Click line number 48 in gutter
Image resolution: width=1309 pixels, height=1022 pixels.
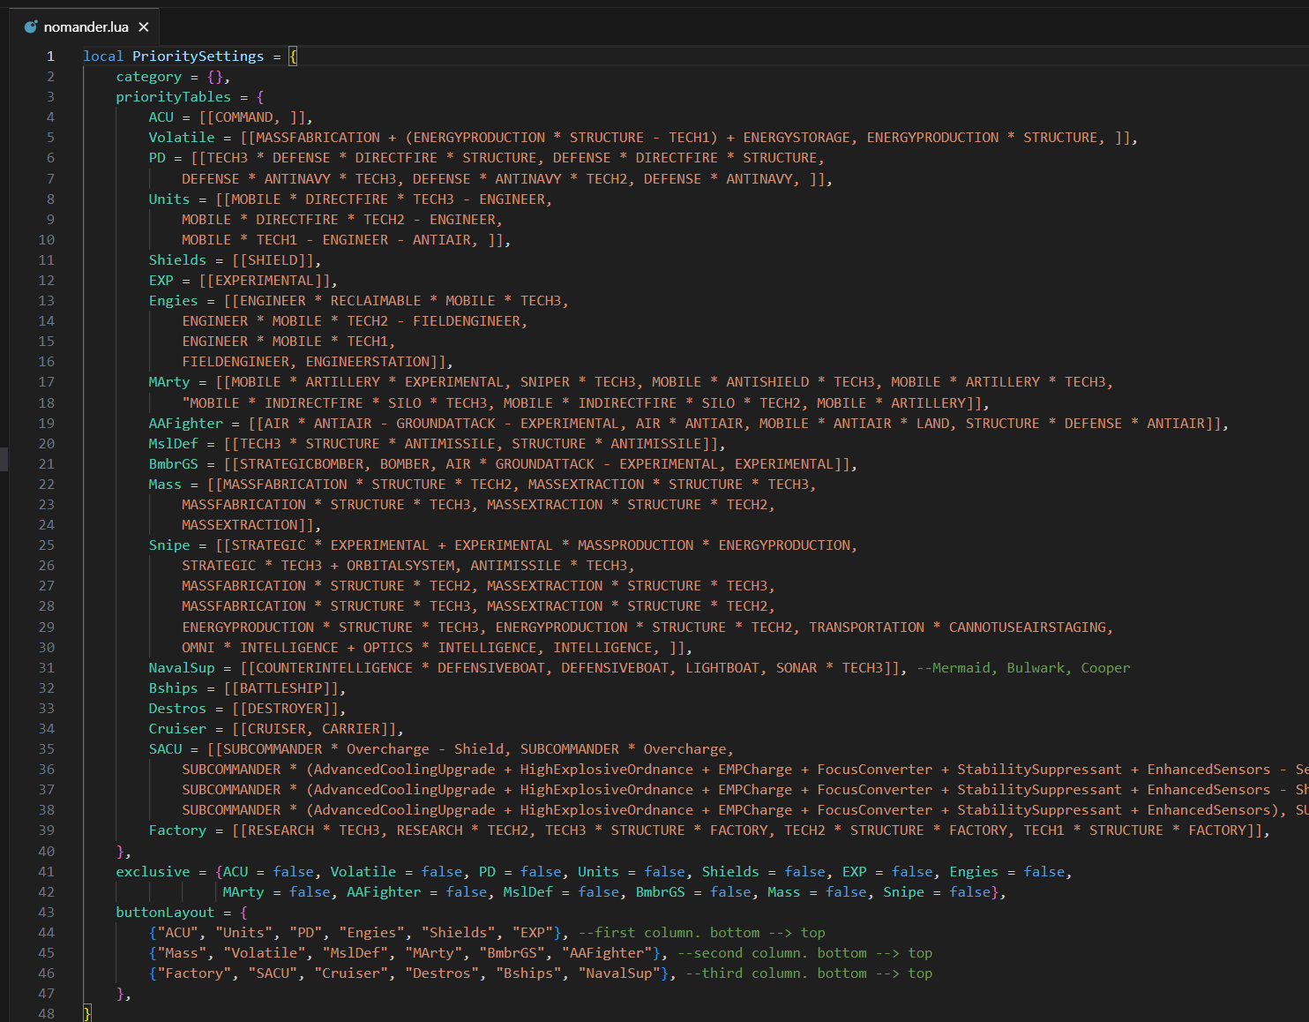tap(47, 1013)
